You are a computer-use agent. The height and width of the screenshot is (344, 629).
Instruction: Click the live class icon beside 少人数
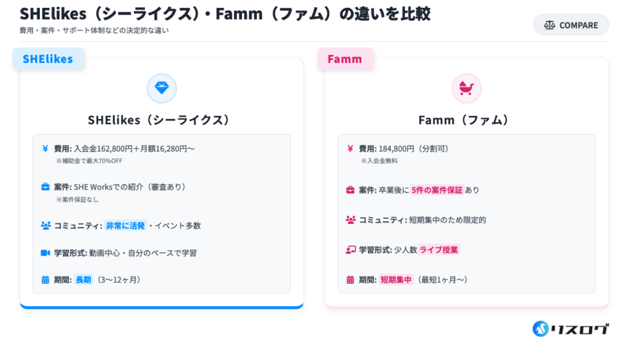(x=350, y=250)
